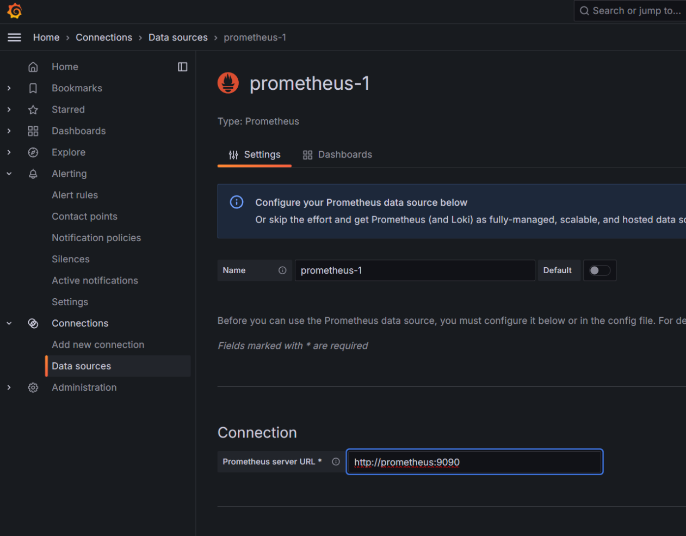Click Data sources in the breadcrumb
The width and height of the screenshot is (686, 536).
click(x=178, y=38)
